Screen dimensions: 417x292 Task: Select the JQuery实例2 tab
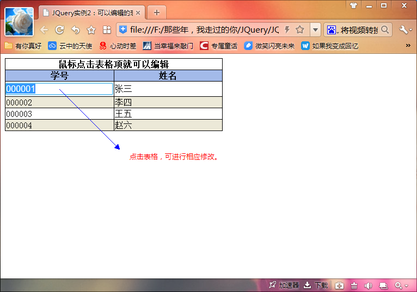point(92,13)
